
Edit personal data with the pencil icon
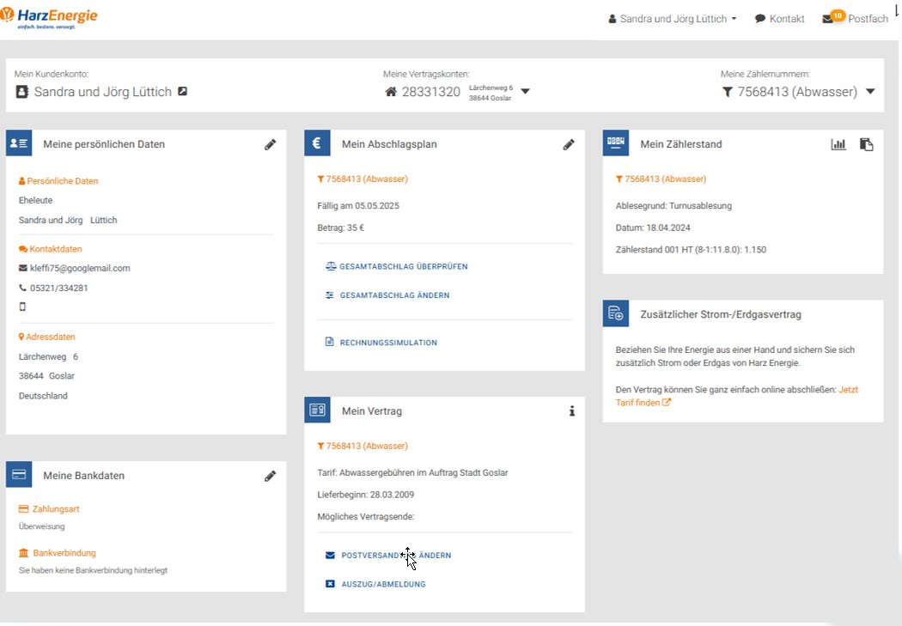(x=270, y=145)
